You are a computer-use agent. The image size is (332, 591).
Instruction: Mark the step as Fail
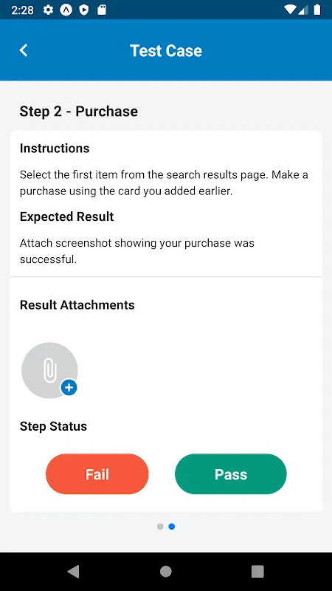[x=97, y=474]
